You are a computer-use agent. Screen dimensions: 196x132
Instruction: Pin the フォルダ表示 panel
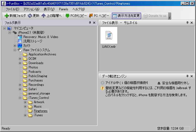click(90, 23)
